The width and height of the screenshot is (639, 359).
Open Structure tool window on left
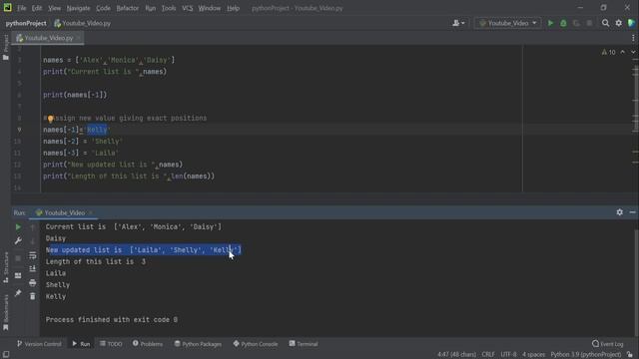(x=6, y=267)
